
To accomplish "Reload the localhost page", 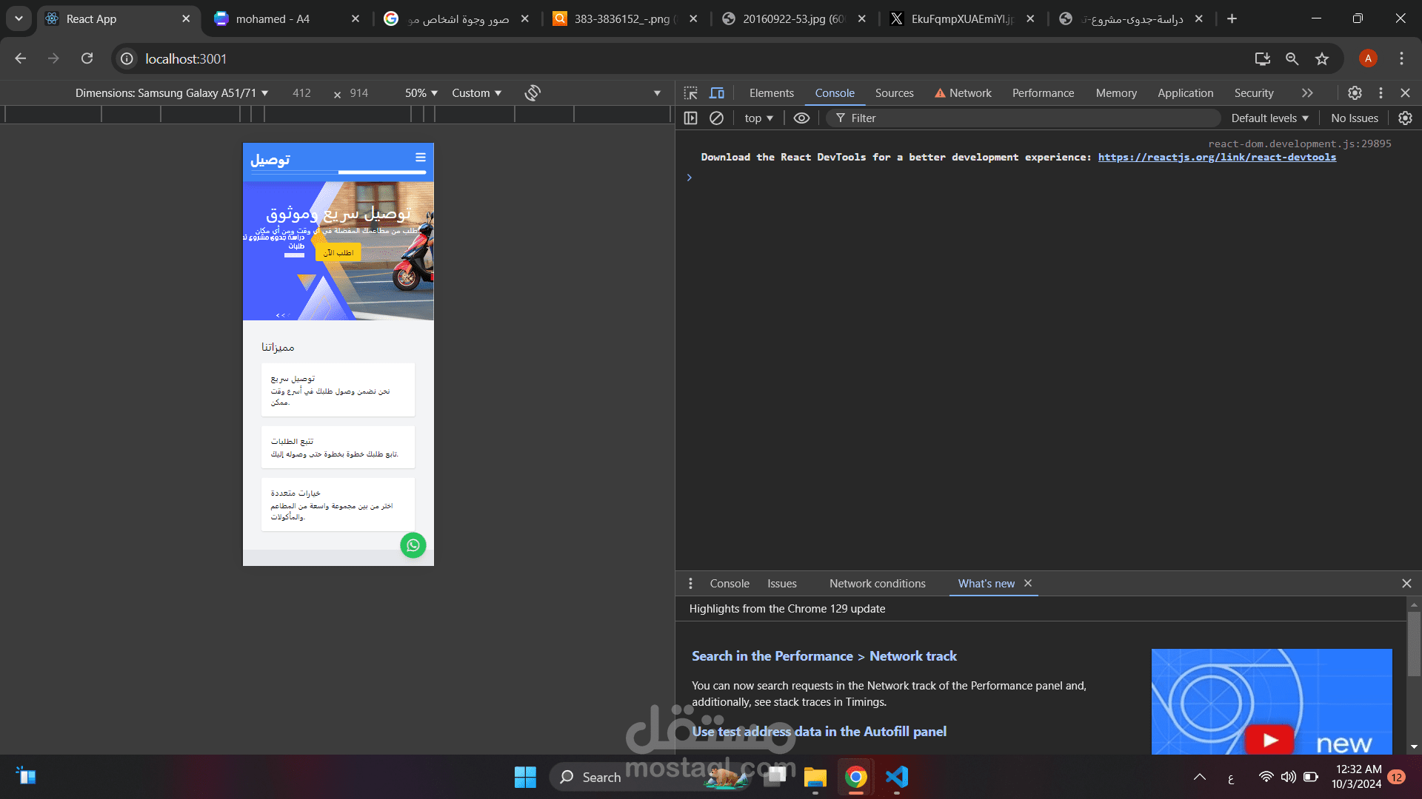I will tap(87, 58).
